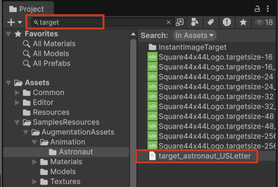This screenshot has width=278, height=187.
Task: Open the In Assets search scope dropdown
Action: (x=194, y=35)
